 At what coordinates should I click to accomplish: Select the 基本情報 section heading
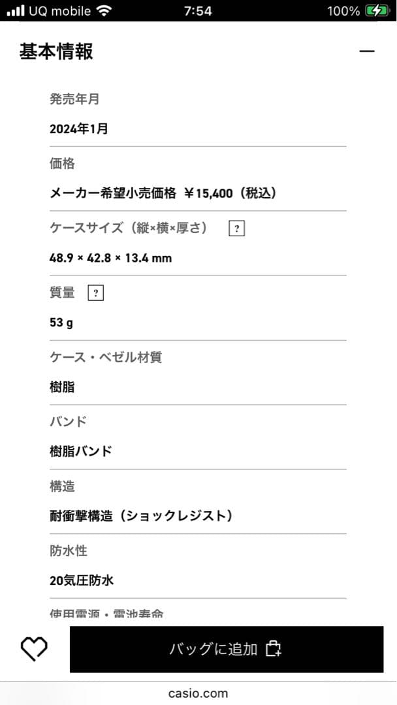point(56,52)
